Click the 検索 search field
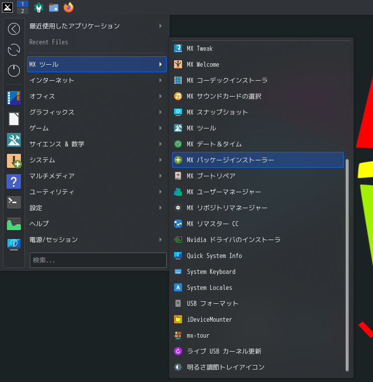The height and width of the screenshot is (382, 373). tap(98, 260)
